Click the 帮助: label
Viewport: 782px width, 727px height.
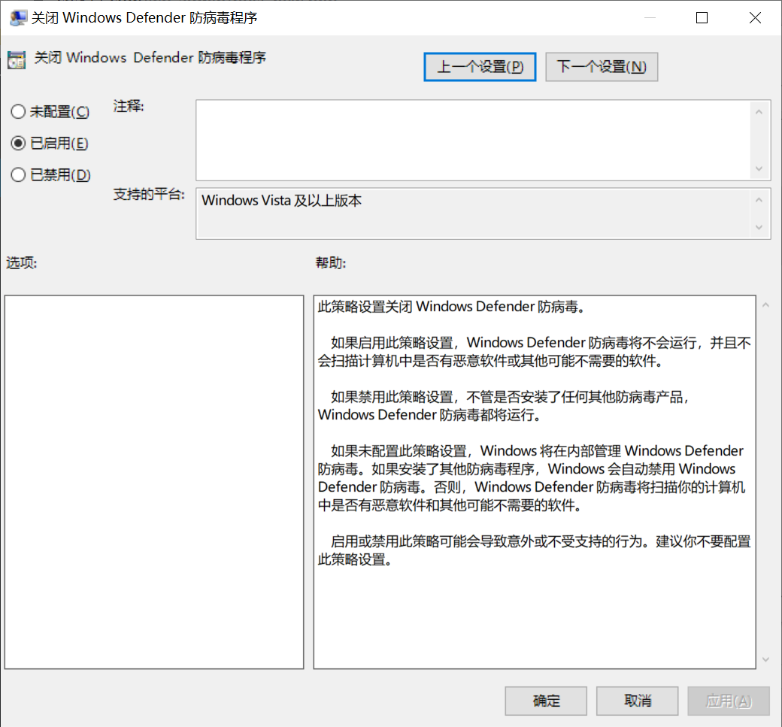(331, 263)
